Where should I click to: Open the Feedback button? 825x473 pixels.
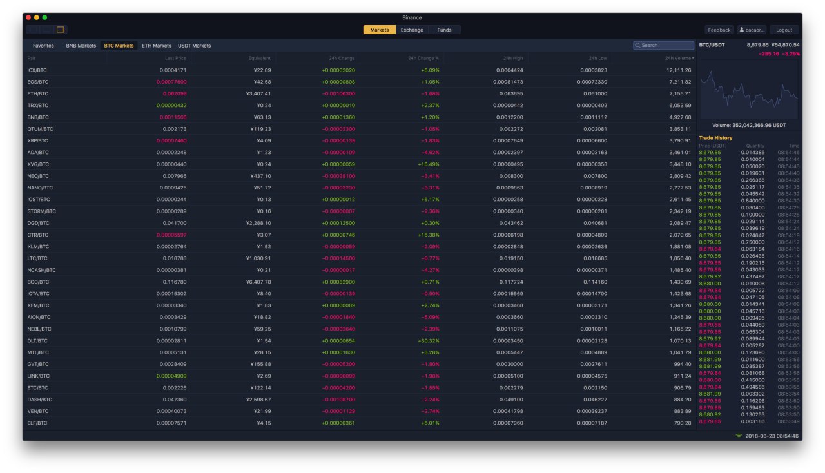pos(719,30)
